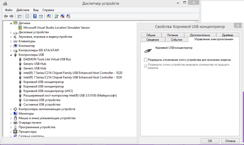Screen dimensions: 244x145
Task: Click the Клавиатуры keyboard icon
Action: (15, 41)
